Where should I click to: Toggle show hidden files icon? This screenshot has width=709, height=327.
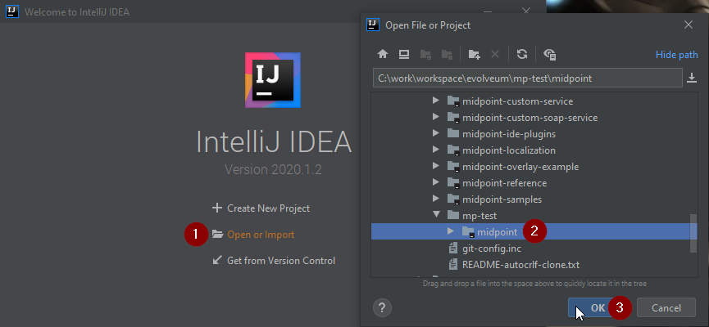(549, 55)
